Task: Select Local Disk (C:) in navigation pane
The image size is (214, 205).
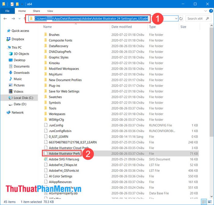Action: [21, 98]
